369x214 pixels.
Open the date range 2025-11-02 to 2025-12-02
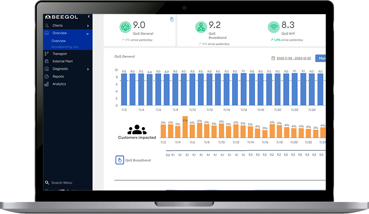pos(291,58)
